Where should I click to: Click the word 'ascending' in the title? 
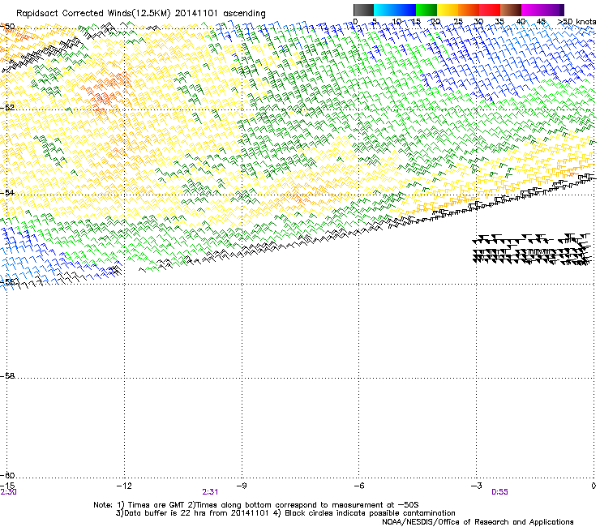pyautogui.click(x=244, y=14)
